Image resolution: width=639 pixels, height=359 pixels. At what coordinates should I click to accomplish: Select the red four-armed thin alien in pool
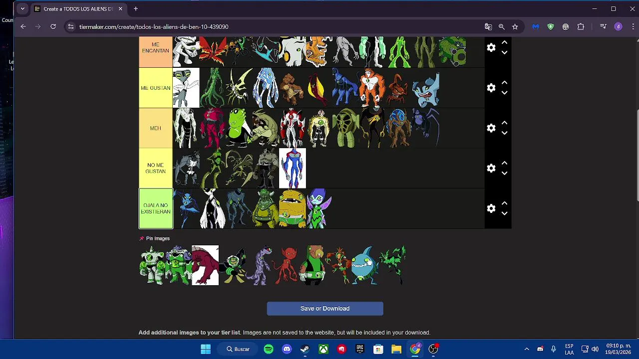pyautogui.click(x=285, y=265)
